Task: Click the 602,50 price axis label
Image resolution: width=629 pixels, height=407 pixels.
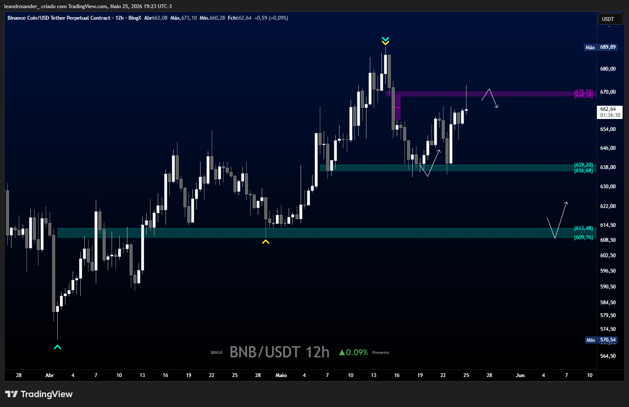Action: (608, 255)
